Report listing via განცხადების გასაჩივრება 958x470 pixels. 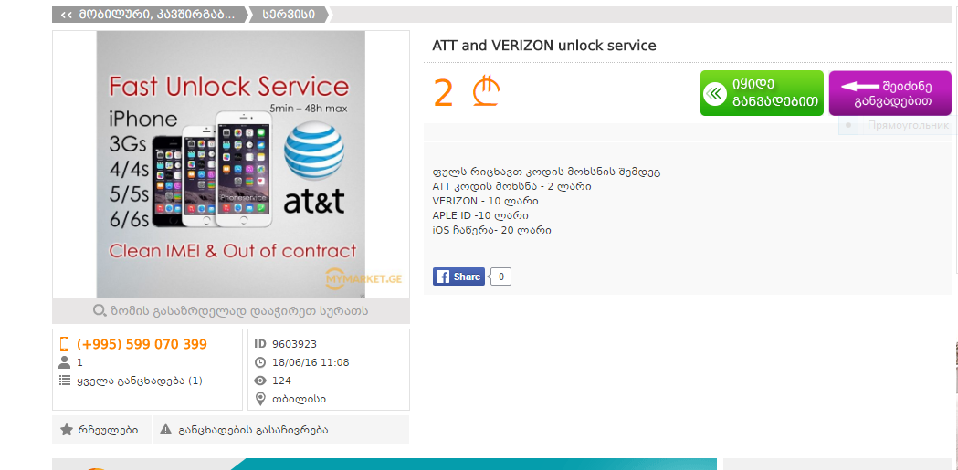click(281, 430)
